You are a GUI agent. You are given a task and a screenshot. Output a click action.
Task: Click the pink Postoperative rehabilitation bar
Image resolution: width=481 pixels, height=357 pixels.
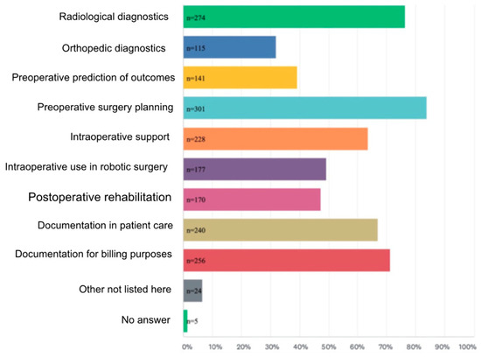252,199
